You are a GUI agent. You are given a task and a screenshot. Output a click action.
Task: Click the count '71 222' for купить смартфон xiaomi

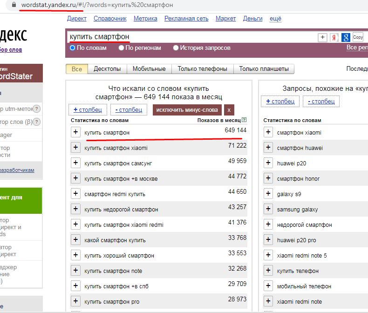coord(237,145)
